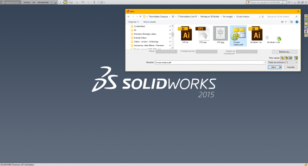
Task: Expand the Organizar dropdown menu
Action: tap(133, 22)
